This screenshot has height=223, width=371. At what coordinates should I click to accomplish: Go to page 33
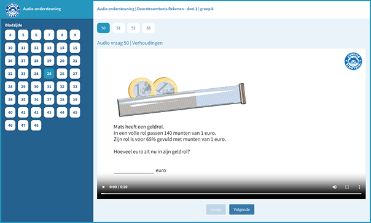click(75, 86)
